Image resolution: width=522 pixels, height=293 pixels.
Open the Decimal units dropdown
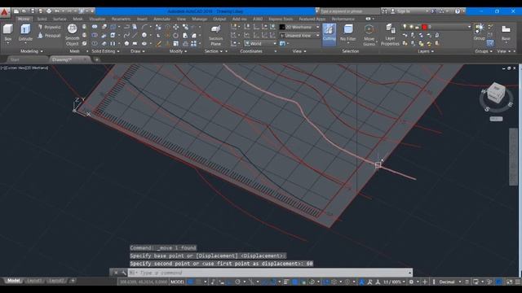449,282
